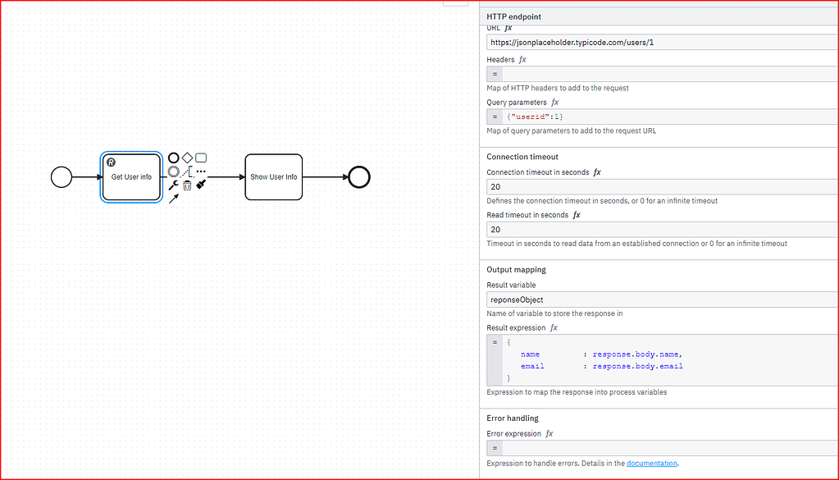Toggle FEEL for Read timeout in seconds
This screenshot has width=839, height=480.
577,215
